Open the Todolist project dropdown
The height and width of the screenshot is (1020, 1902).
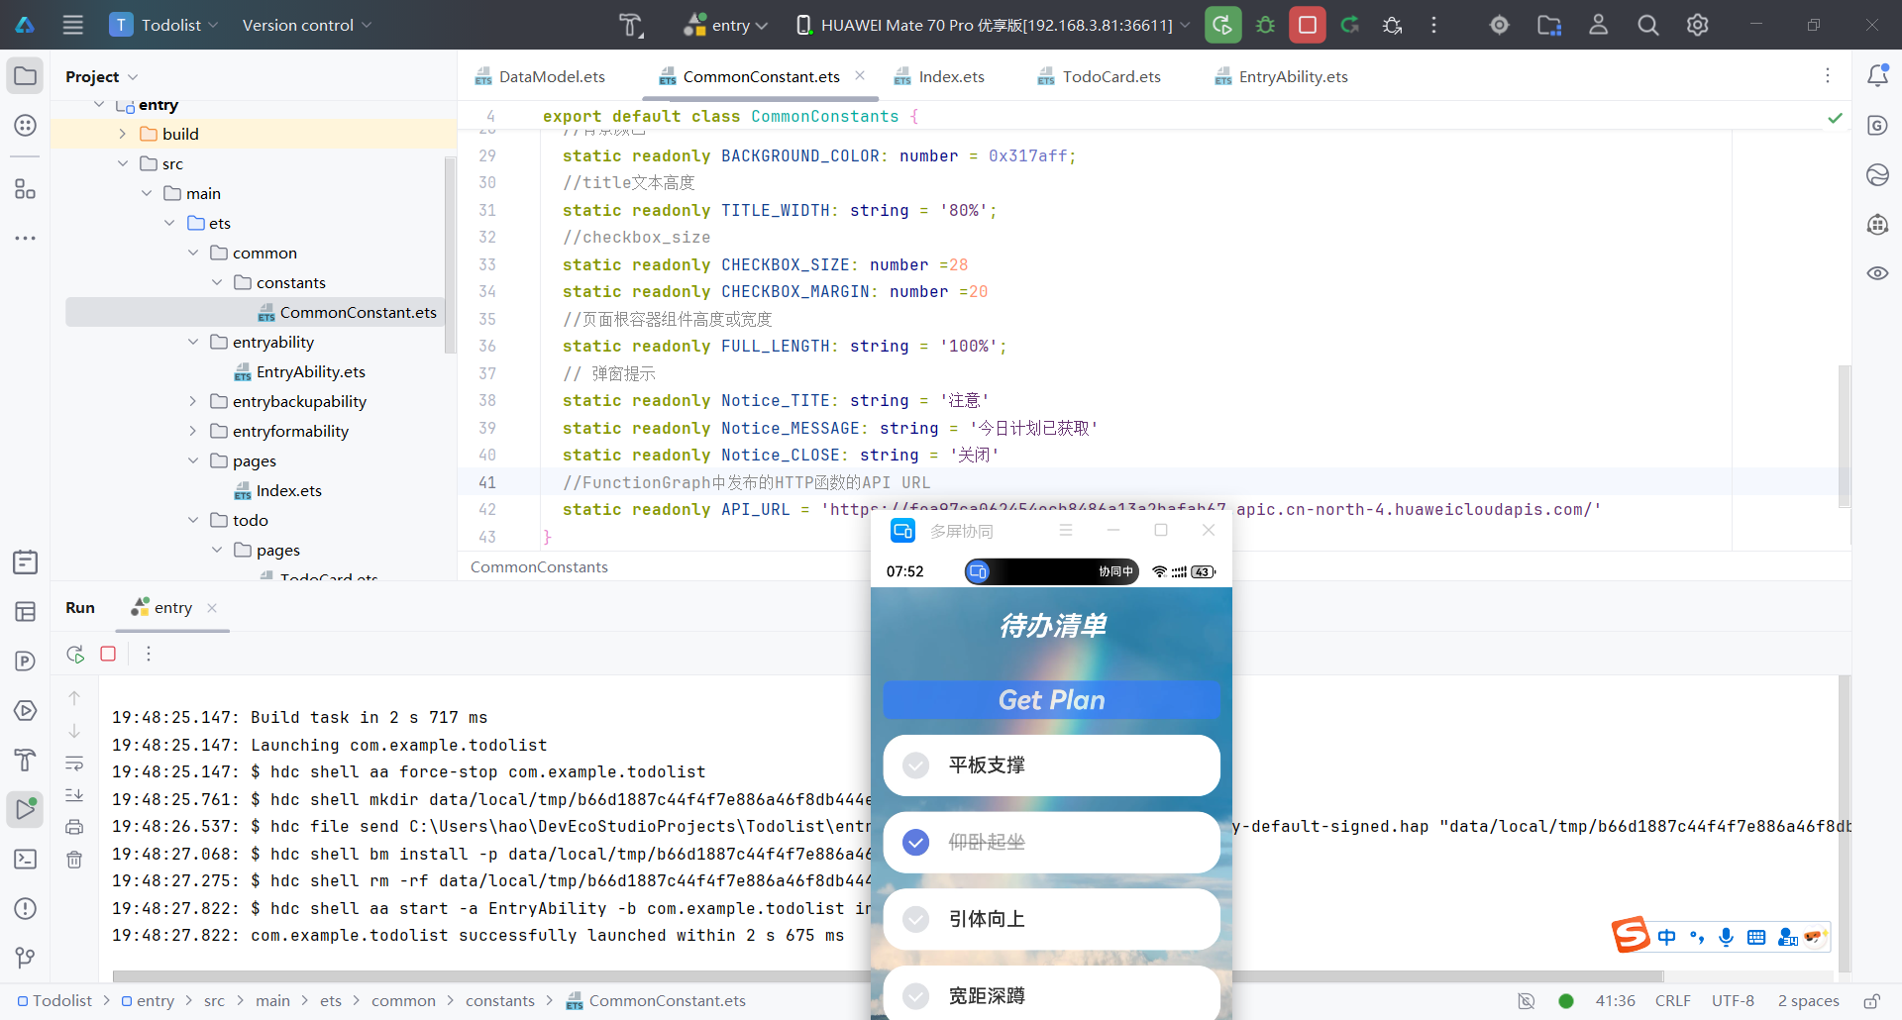(x=164, y=25)
